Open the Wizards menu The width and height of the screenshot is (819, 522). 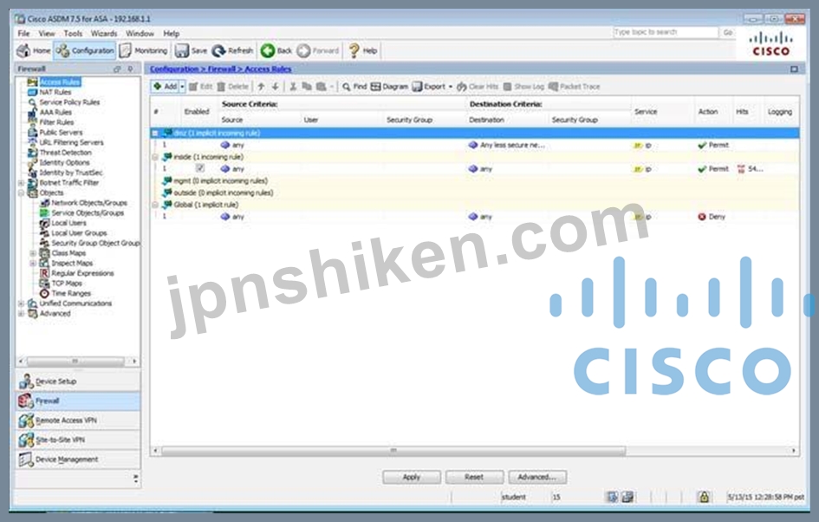(104, 34)
